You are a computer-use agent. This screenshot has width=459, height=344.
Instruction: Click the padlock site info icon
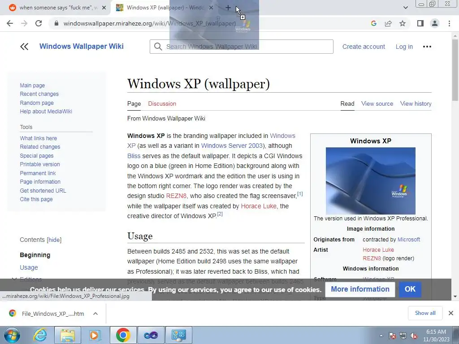click(x=56, y=23)
